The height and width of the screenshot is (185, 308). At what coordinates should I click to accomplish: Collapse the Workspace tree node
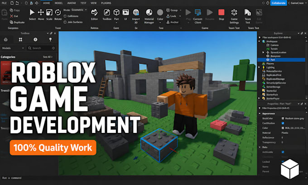tap(259, 42)
